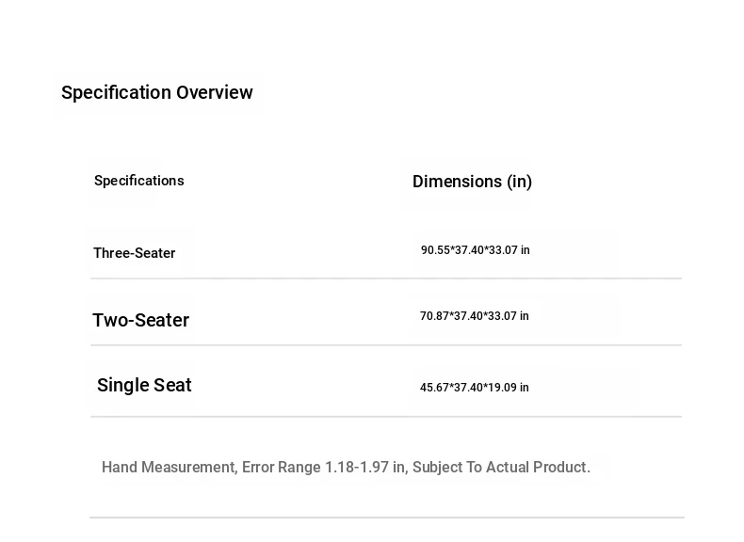Click the "Specification Overview" heading
Viewport: 744px width, 542px height.
157,92
